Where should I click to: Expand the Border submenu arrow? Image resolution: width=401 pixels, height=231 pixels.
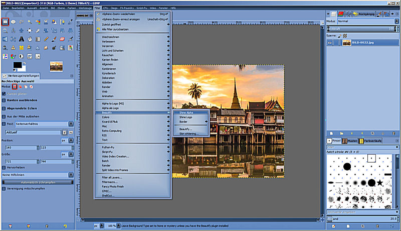(x=206, y=121)
